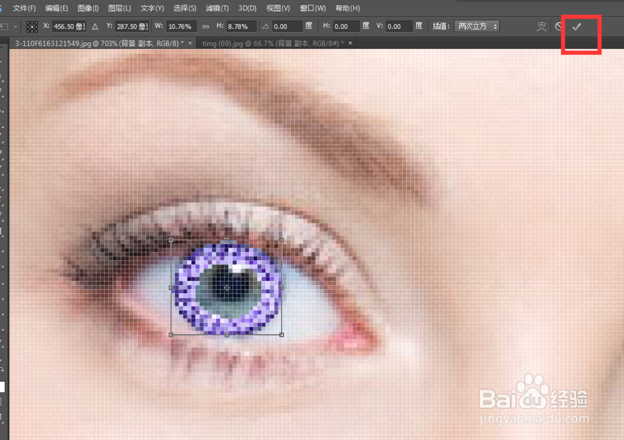Switch to warp mode icon
The width and height of the screenshot is (624, 440).
click(x=541, y=27)
